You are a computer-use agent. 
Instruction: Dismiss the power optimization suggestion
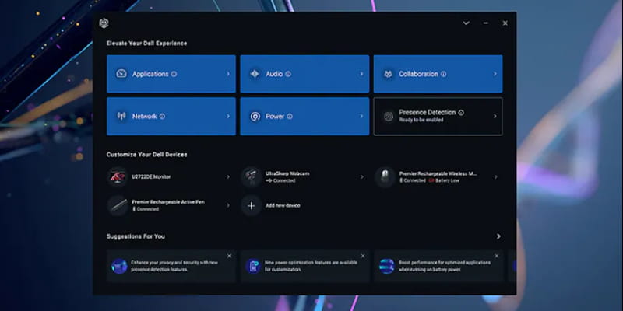(x=363, y=256)
